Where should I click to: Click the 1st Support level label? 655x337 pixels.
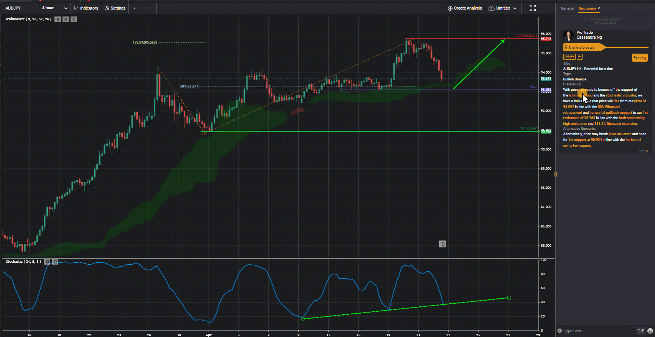pos(528,128)
